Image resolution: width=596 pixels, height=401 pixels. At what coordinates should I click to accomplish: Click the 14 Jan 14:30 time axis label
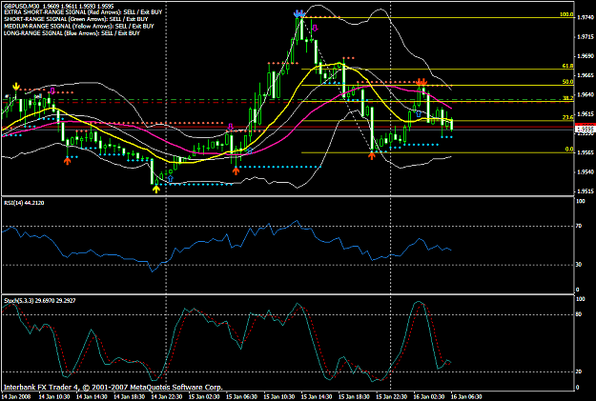coord(92,397)
